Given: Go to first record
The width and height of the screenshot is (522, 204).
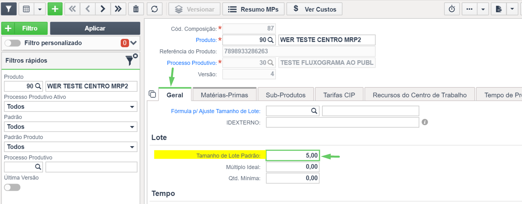Looking at the screenshot, I should tap(72, 9).
